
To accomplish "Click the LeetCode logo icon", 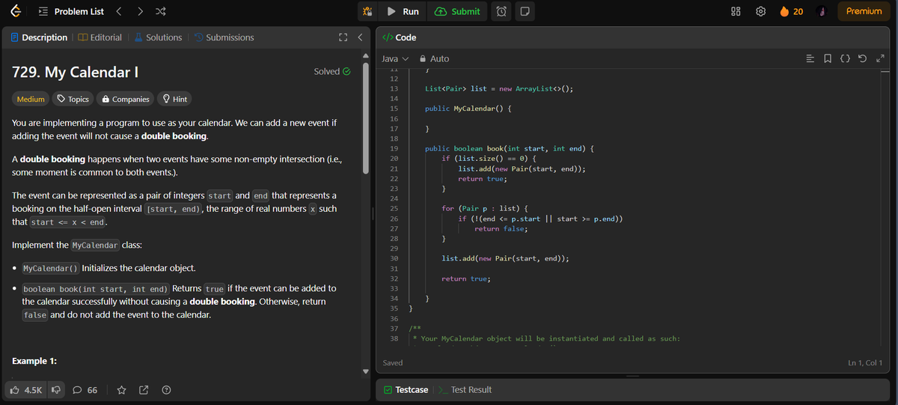I will tap(15, 11).
